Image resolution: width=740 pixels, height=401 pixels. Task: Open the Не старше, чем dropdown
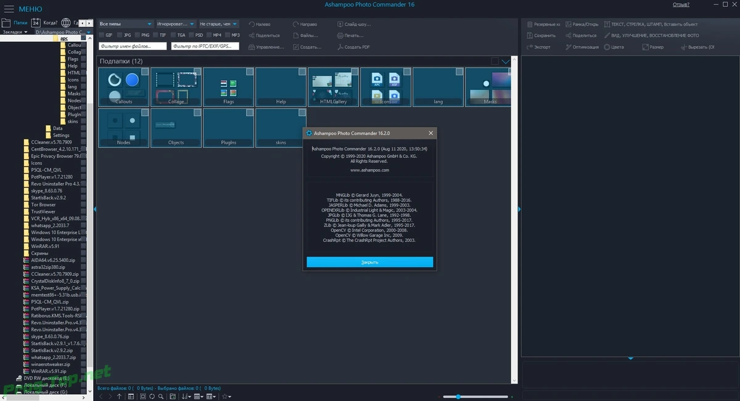(x=218, y=24)
